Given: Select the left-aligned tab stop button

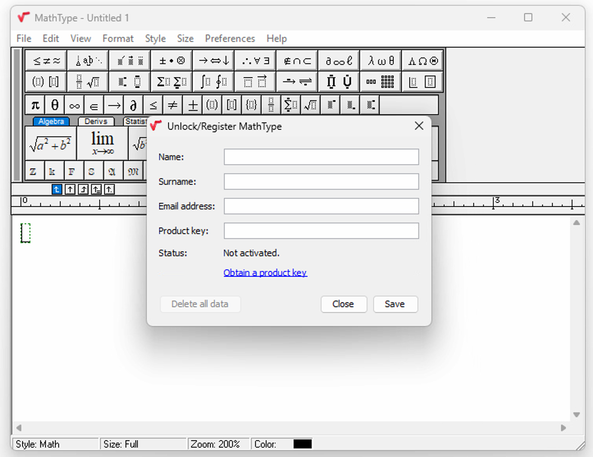Looking at the screenshot, I should click(57, 189).
